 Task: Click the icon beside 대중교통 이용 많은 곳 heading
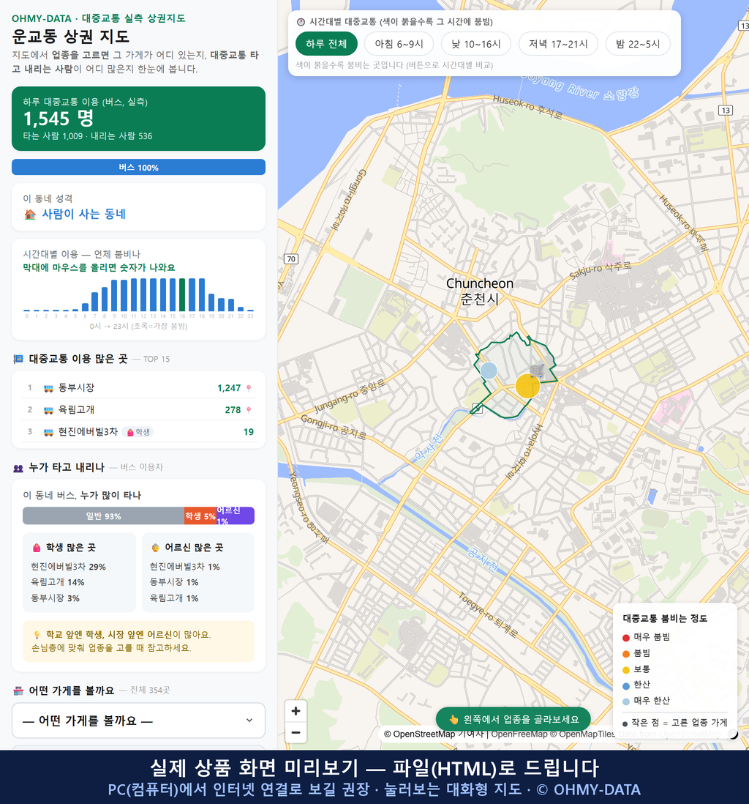(x=18, y=359)
